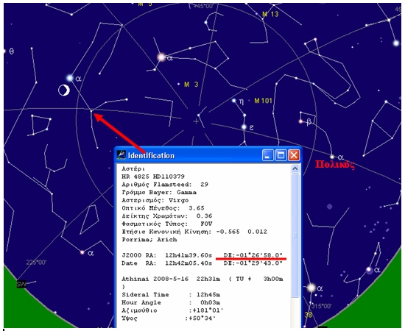Select the eta star near M101
Image resolution: width=405 pixels, height=331 pixels.
pyautogui.click(x=234, y=101)
